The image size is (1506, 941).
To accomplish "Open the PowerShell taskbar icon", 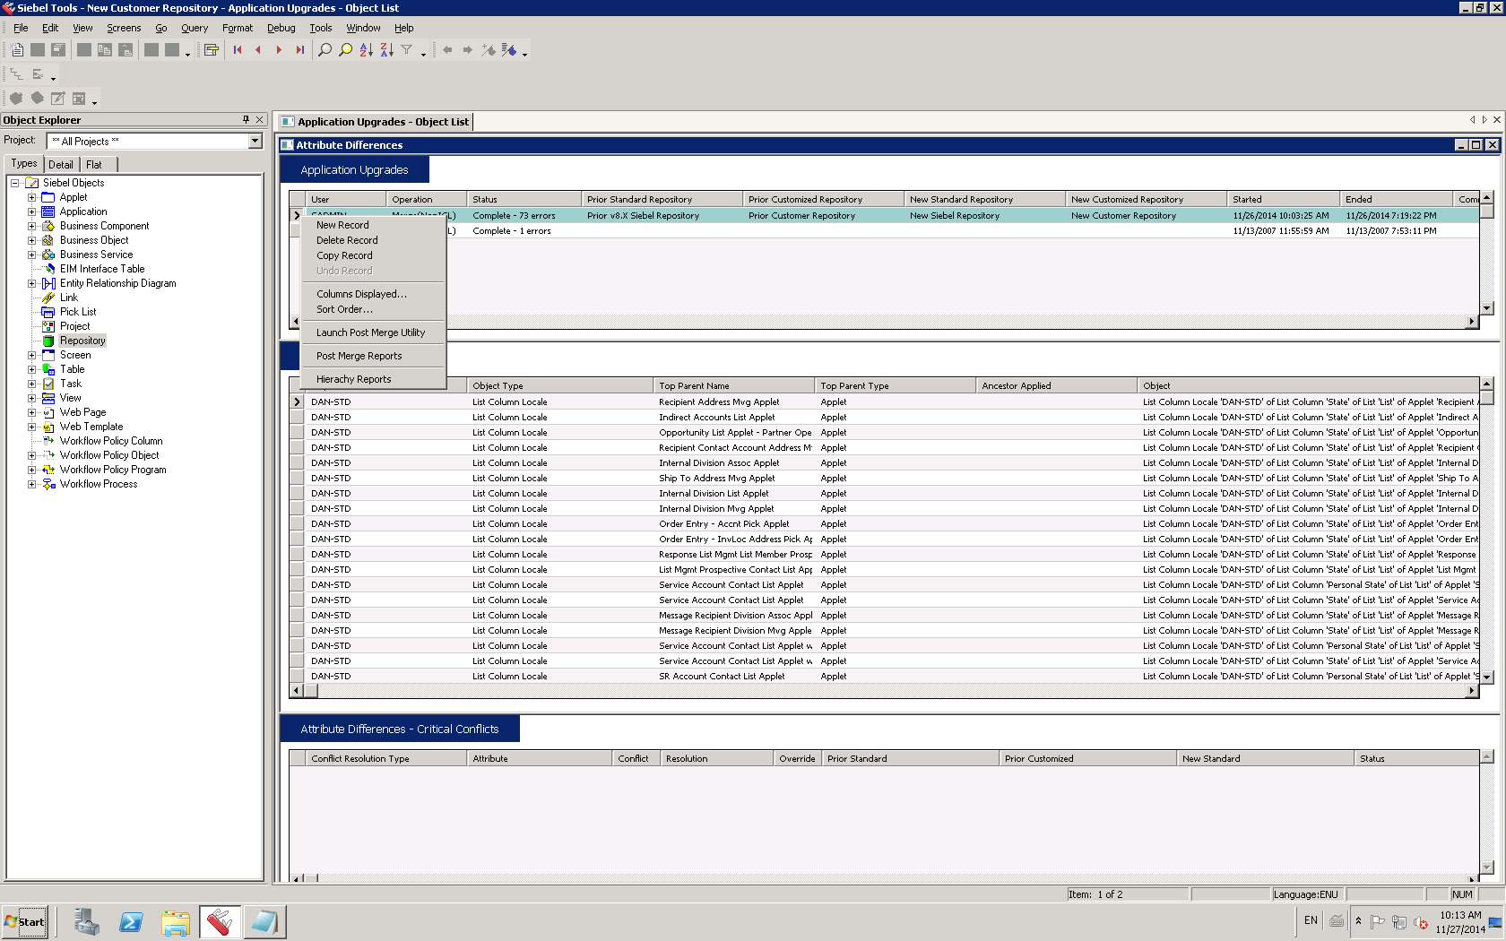I will point(131,922).
